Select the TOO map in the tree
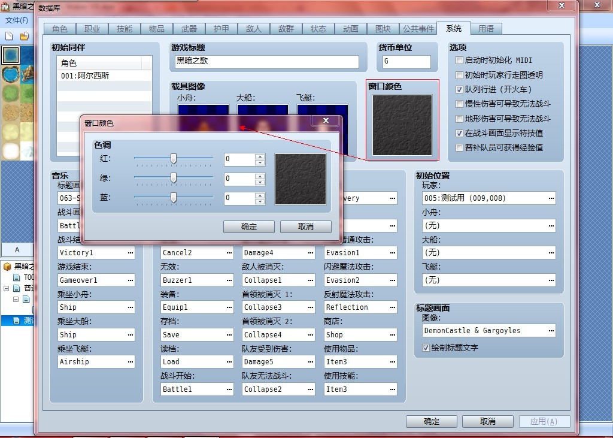The width and height of the screenshot is (613, 438). (x=28, y=277)
